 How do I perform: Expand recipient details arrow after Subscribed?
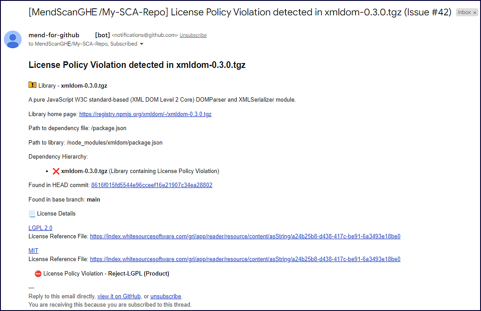click(x=142, y=44)
